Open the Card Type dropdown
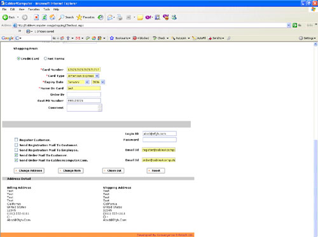Image resolution: width=318 pixels, height=237 pixels. (x=83, y=76)
